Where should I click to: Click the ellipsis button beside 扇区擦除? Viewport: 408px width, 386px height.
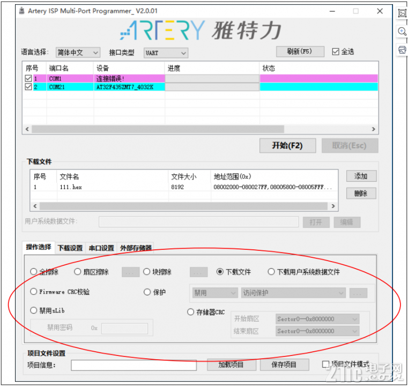click(131, 272)
